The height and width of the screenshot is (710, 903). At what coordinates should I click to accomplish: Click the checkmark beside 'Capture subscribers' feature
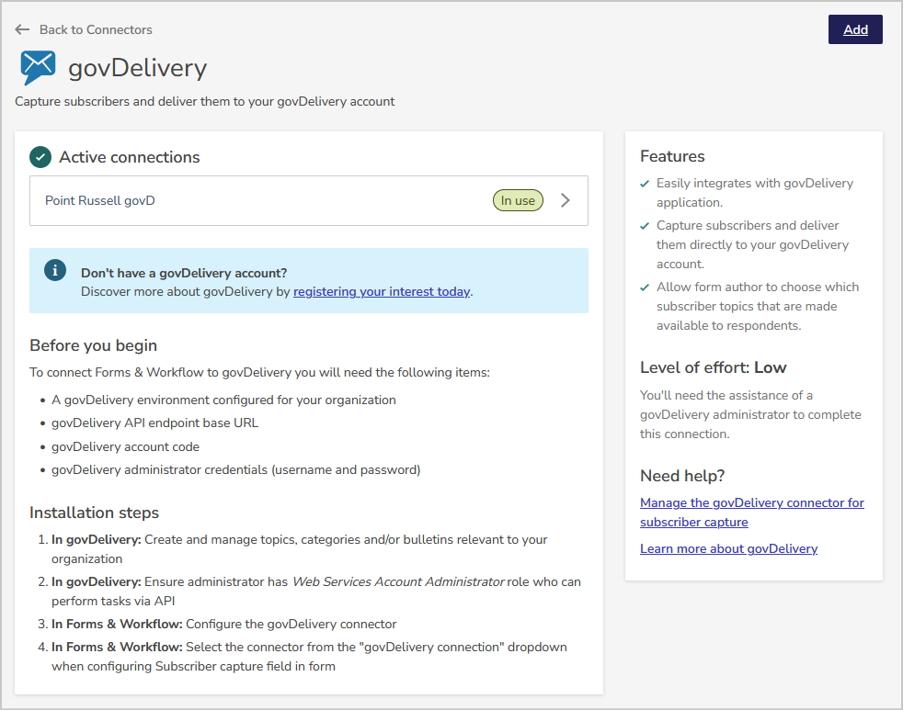(x=644, y=225)
